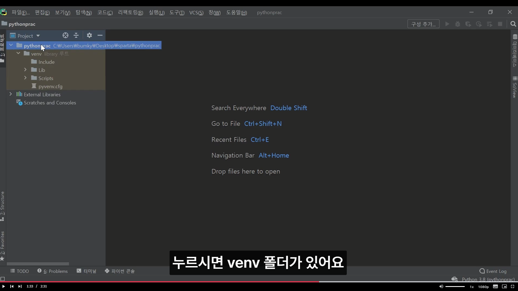
Task: Click the Concurrency diagram run icon
Action: [489, 24]
